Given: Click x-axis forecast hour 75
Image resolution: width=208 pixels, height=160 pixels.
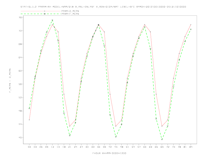Looking at the screenshot, I should [174, 147].
